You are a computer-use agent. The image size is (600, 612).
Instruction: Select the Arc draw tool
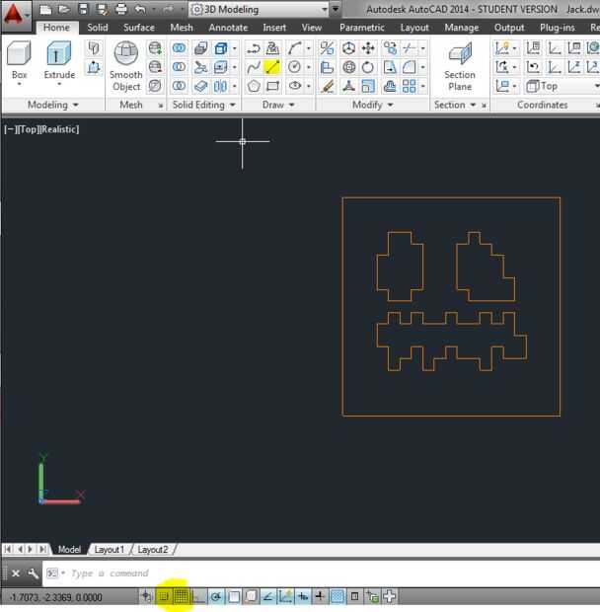(x=294, y=48)
